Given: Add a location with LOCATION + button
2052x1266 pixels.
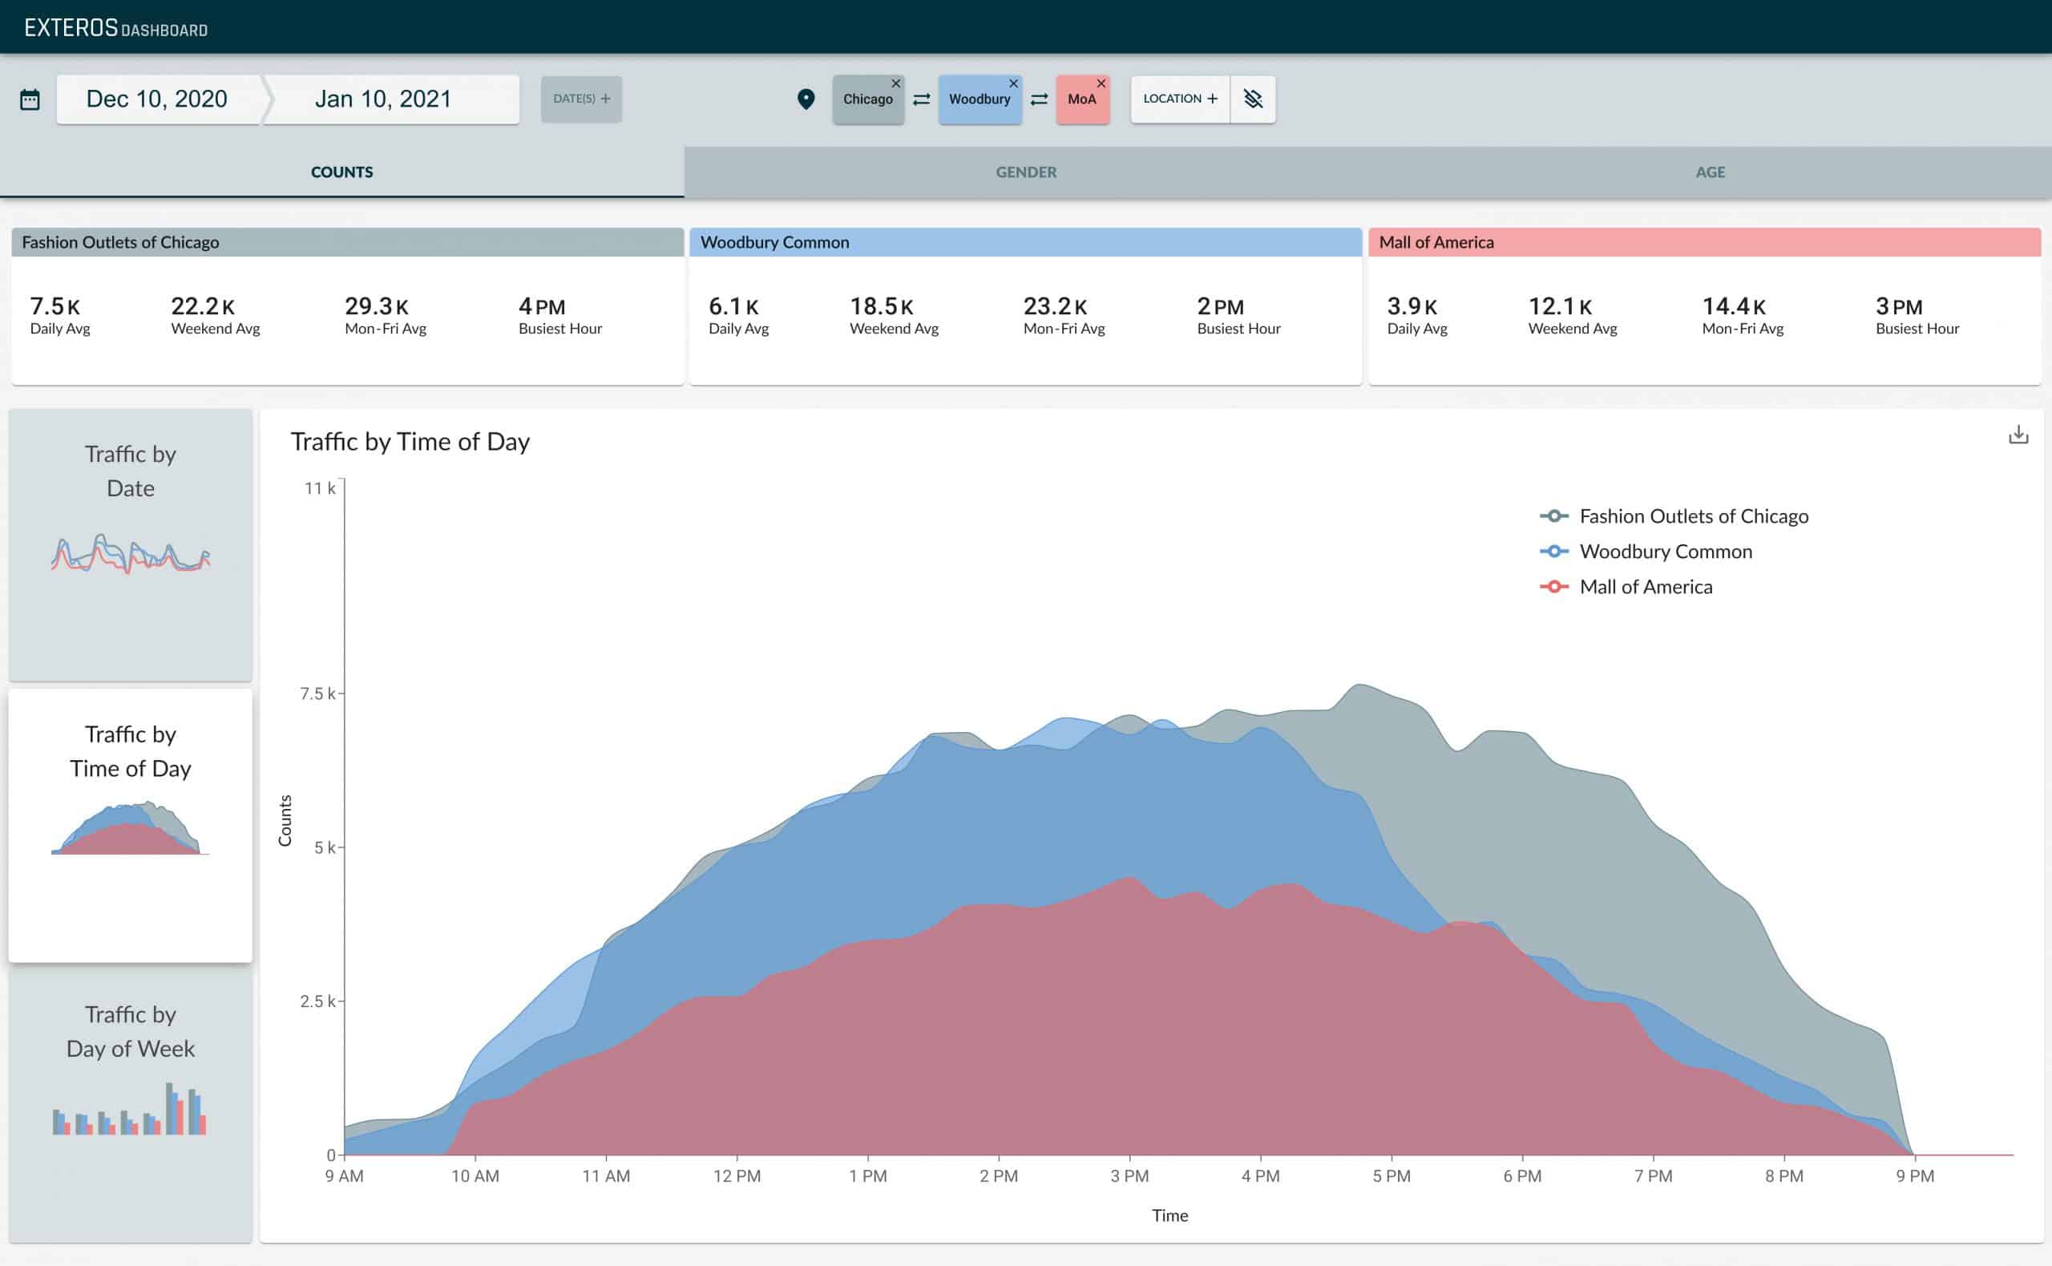Looking at the screenshot, I should (1180, 99).
